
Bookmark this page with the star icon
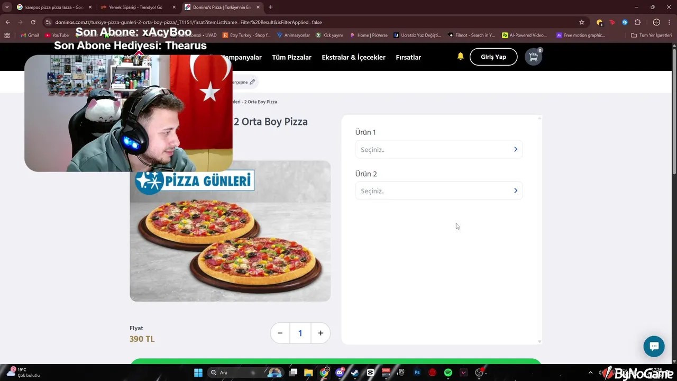[582, 22]
